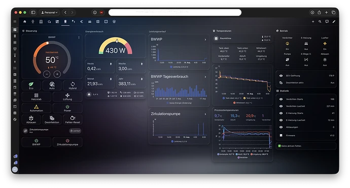Open Zirkulationspumpe entity row showing Aus
The height and width of the screenshot is (188, 350).
52,131
